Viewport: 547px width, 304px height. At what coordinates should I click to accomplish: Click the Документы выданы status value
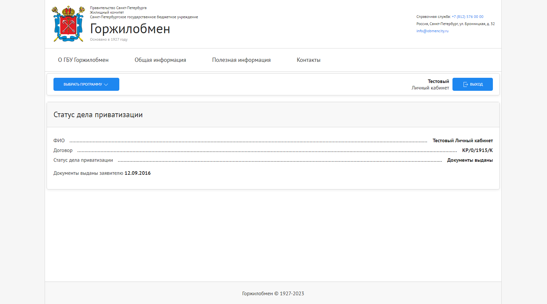tap(470, 160)
